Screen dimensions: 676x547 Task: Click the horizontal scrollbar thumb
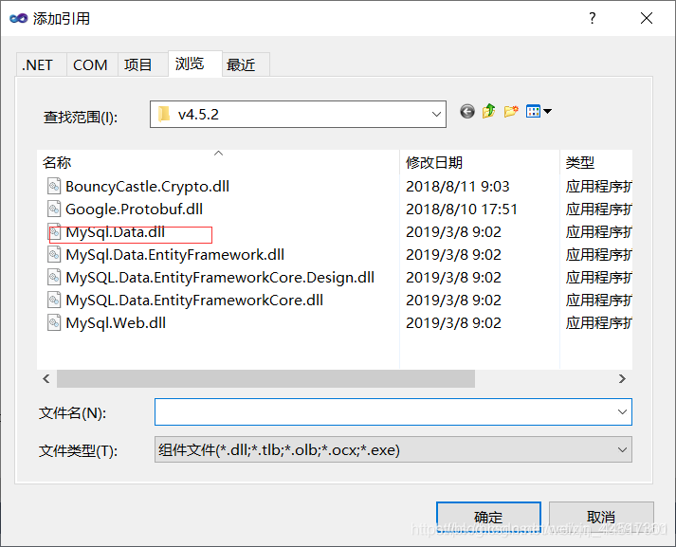tap(265, 378)
